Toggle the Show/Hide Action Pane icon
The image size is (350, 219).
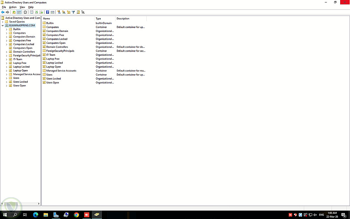point(52,12)
